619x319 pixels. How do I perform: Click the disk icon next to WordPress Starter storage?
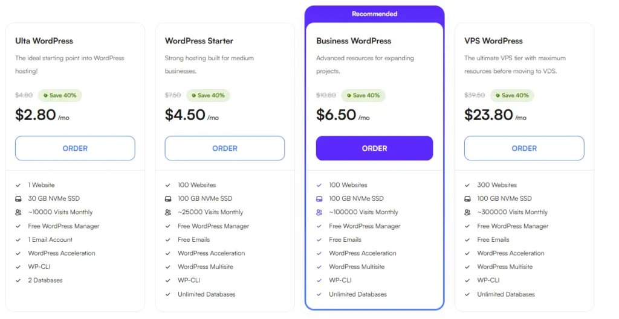coord(168,199)
